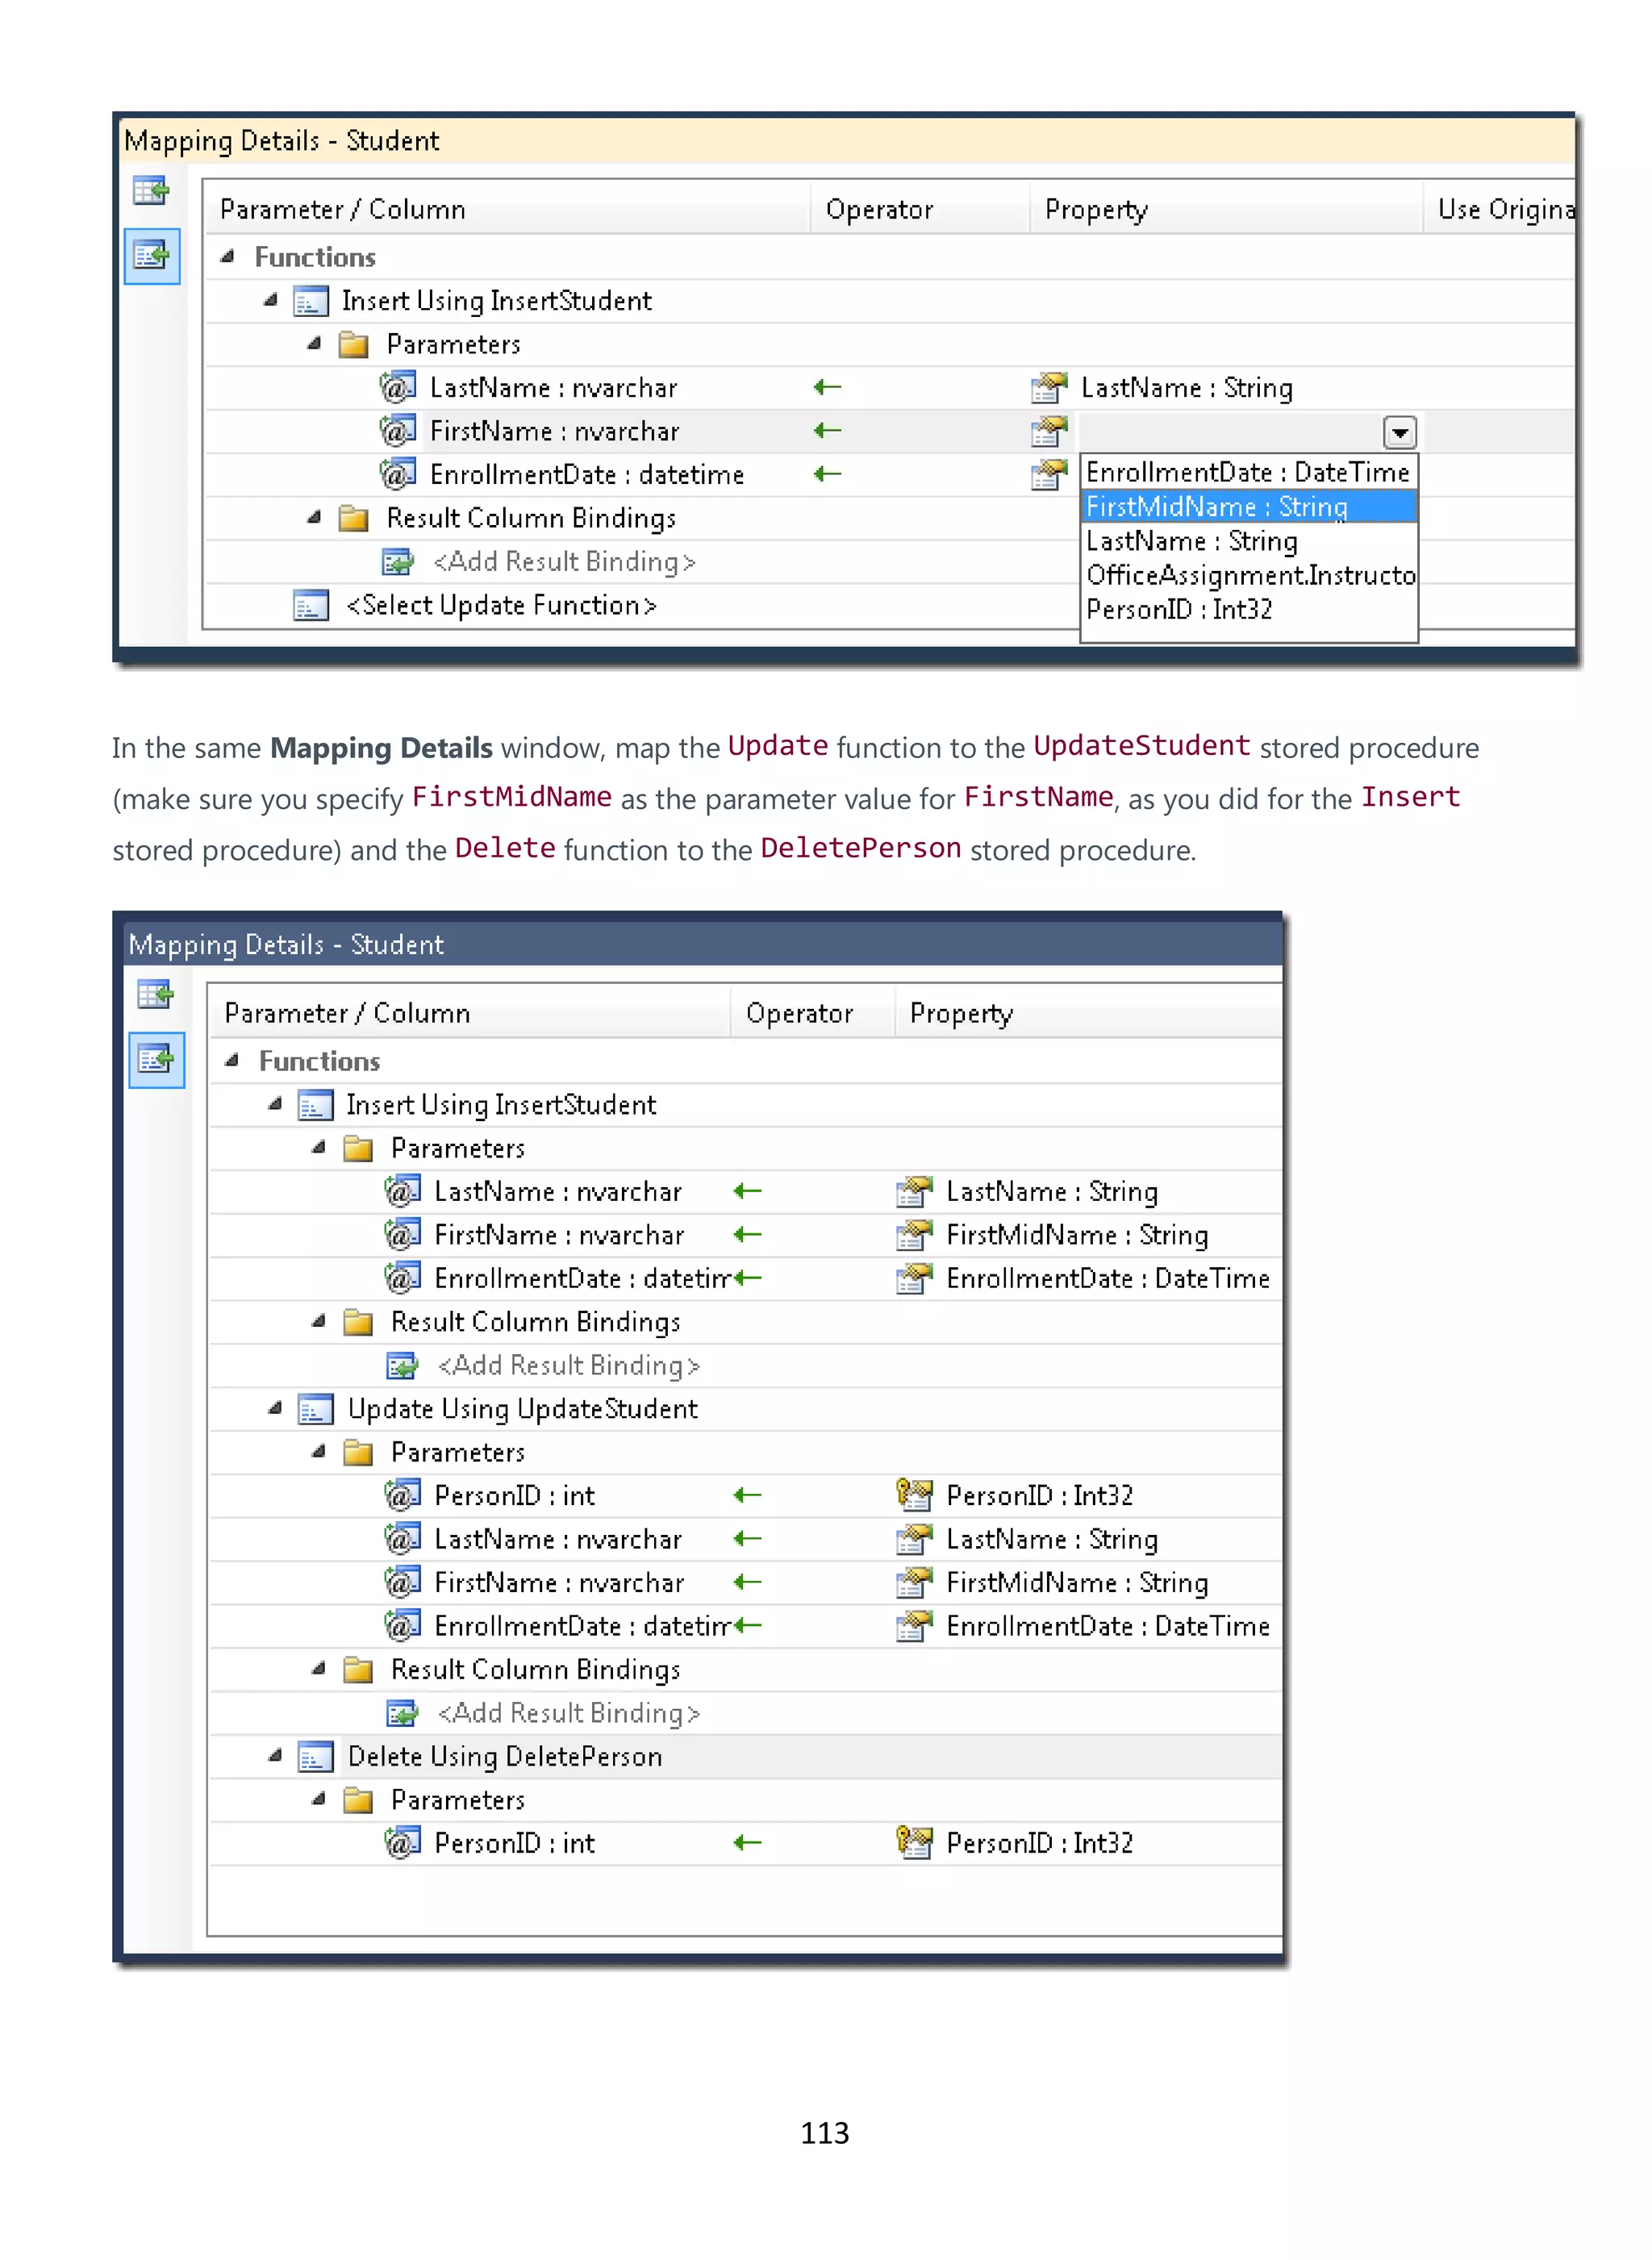Click property icon of EnrollmentDate : DateTime under Update

click(914, 1626)
